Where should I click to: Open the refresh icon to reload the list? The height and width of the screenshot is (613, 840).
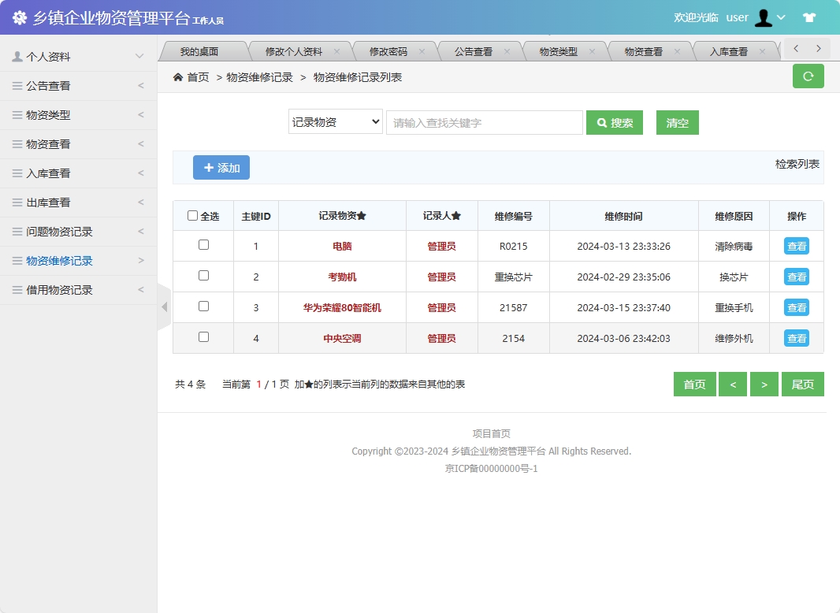tap(808, 76)
